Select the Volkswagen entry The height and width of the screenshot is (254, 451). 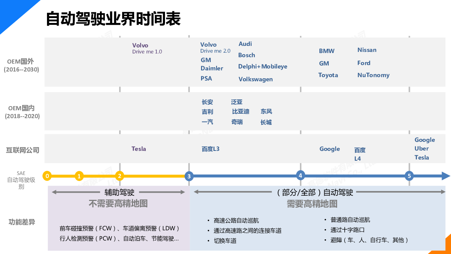click(256, 79)
